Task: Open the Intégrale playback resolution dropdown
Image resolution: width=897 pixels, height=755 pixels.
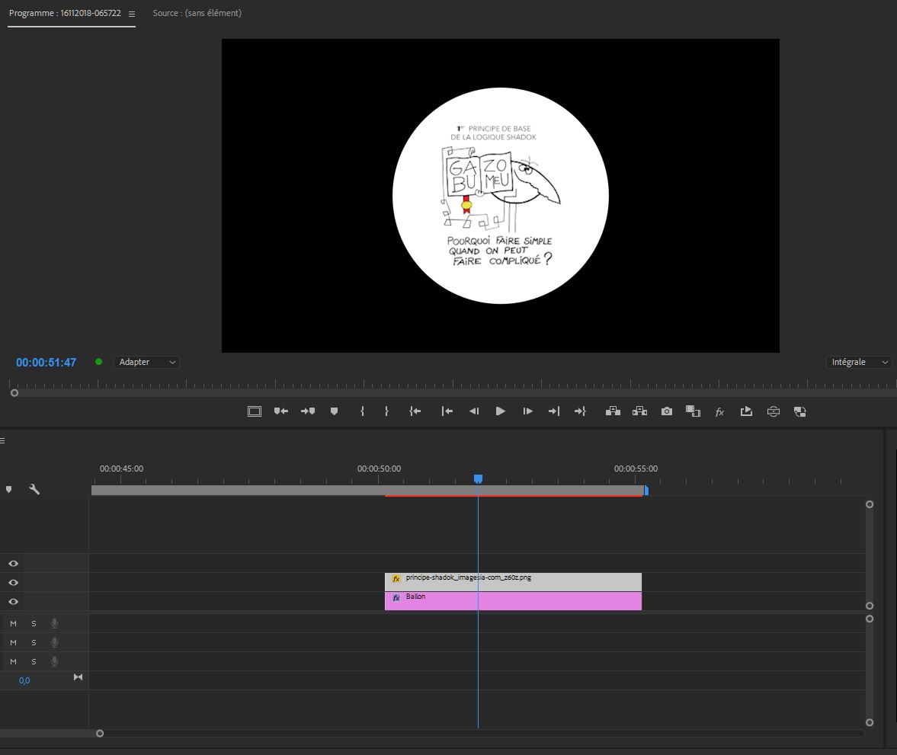Action: click(859, 362)
